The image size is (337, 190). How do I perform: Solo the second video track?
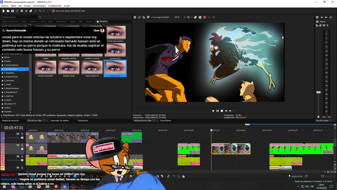(x=22, y=145)
